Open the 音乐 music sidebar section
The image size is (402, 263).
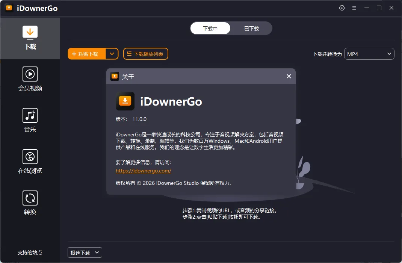30,121
